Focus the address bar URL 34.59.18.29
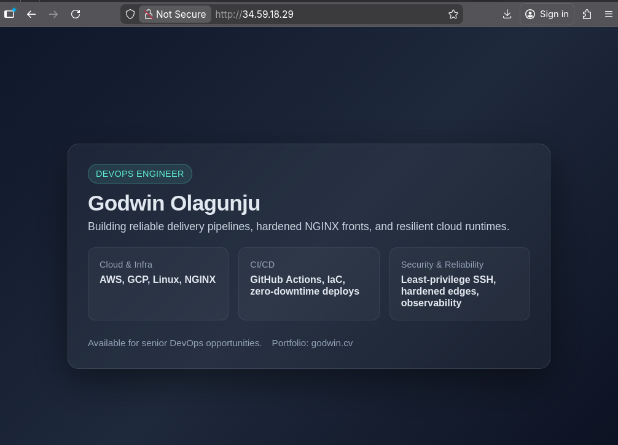 pos(254,14)
